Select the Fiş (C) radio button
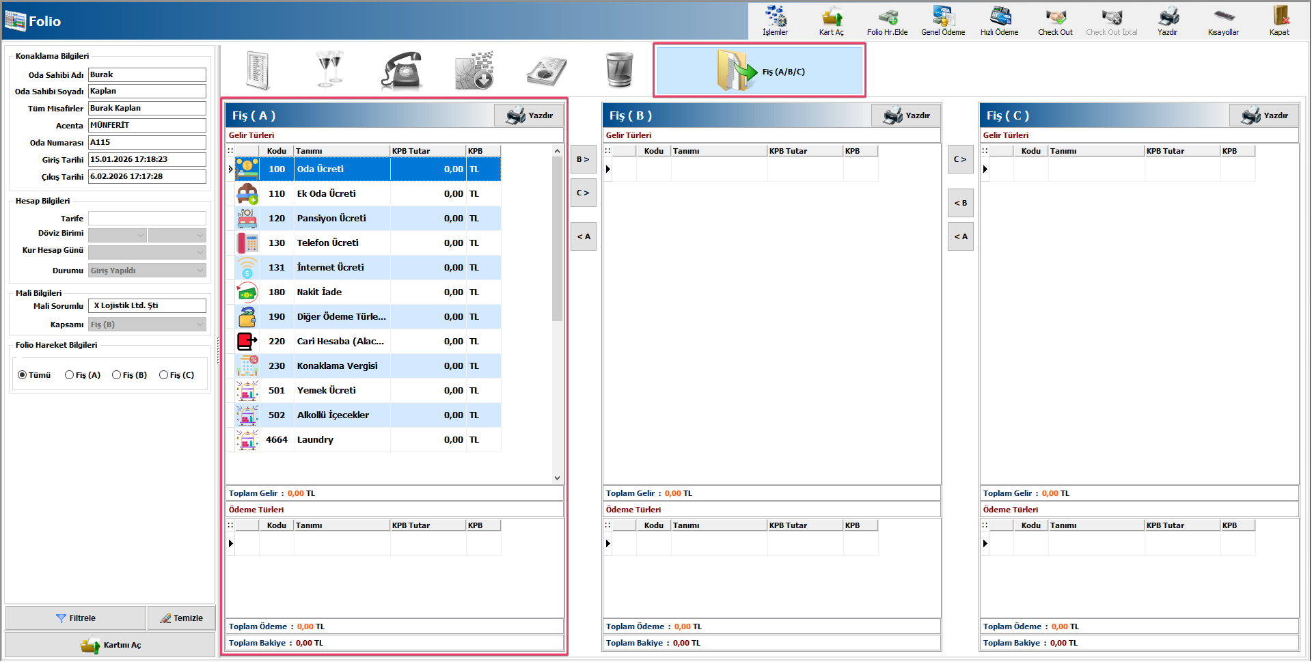The height and width of the screenshot is (662, 1312). (x=164, y=375)
